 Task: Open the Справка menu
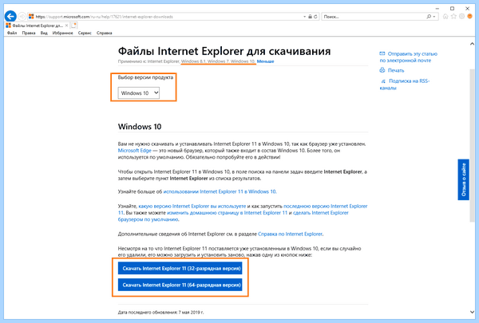[104, 33]
